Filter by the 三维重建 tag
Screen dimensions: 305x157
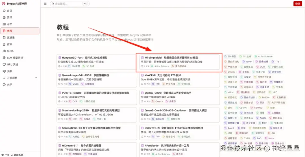click(274, 113)
